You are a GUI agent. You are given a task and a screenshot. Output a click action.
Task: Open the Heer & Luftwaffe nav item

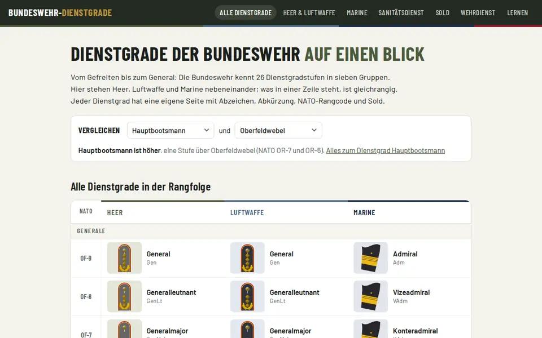coord(309,13)
